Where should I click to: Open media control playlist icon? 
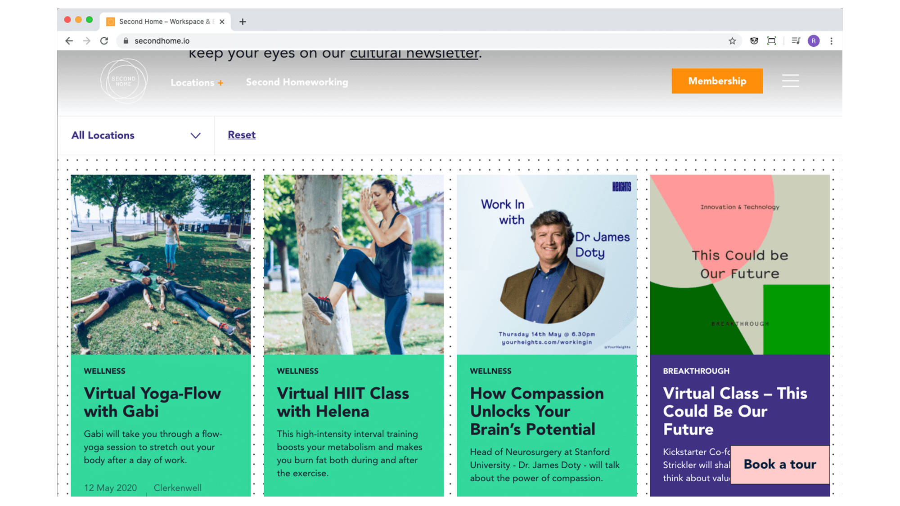pos(796,41)
